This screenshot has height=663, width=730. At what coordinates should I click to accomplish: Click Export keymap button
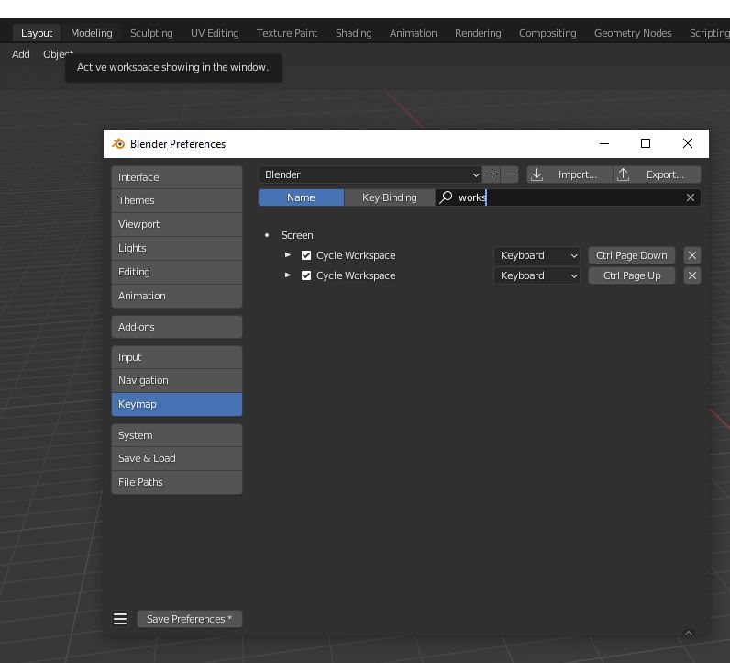point(657,174)
